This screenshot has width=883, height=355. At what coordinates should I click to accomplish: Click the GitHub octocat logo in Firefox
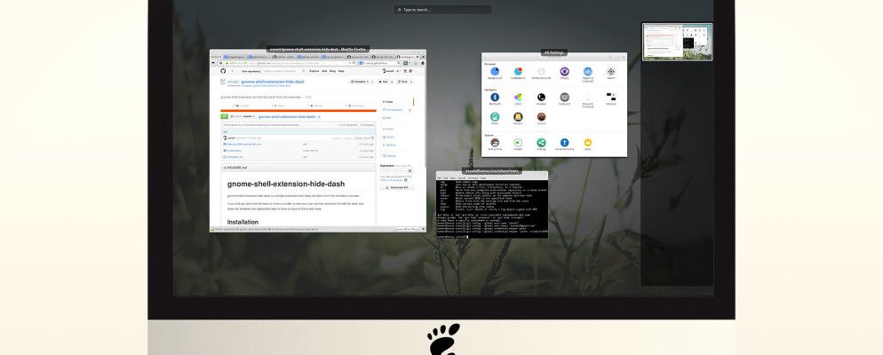tap(223, 71)
